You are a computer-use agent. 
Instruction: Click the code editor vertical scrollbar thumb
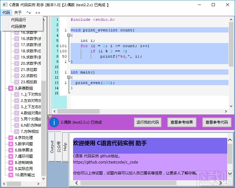[231, 44]
